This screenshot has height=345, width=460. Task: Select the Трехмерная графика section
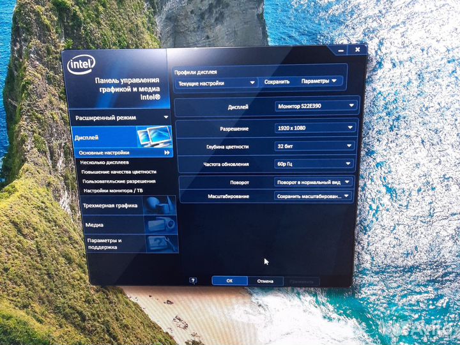point(129,205)
